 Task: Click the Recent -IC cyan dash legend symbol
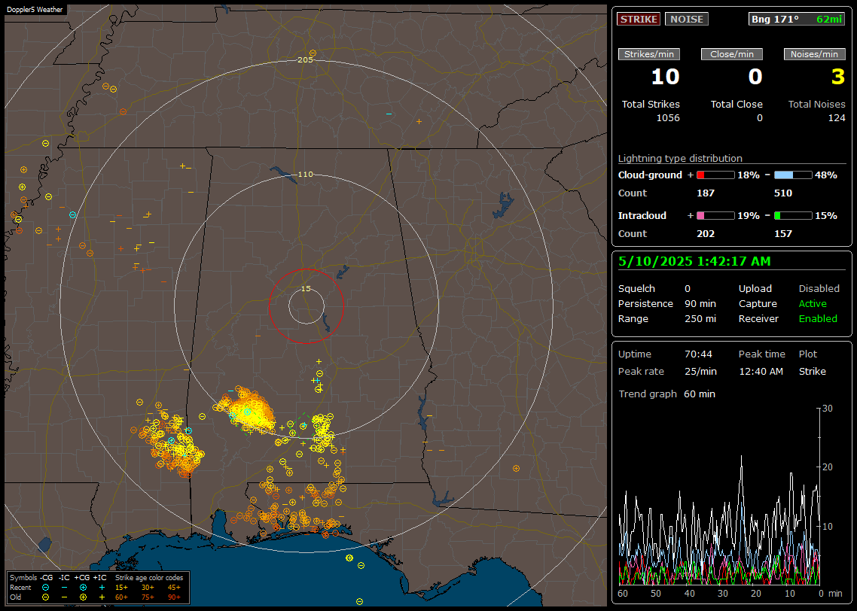[65, 588]
